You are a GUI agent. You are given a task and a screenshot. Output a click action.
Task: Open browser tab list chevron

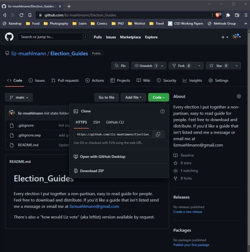coord(209,4)
